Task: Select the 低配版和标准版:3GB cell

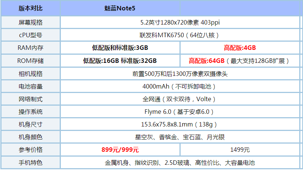Action: coord(120,48)
